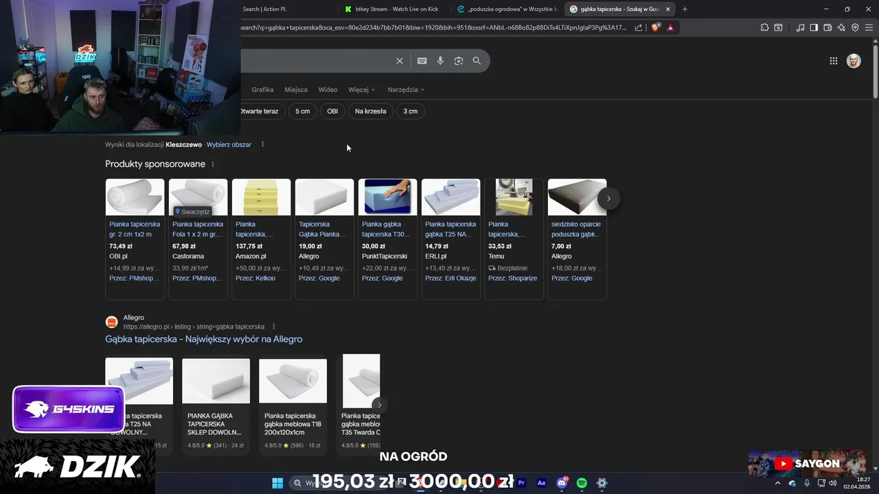Open Brave Rewards triangle icon
879x494 pixels.
tap(670, 27)
